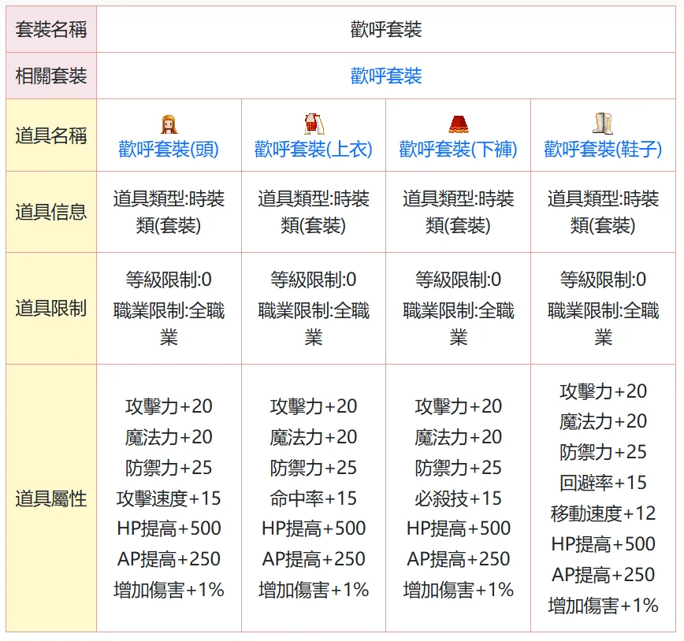Screen dimensions: 684x641
Task: Click the 歡呼套裝 top clothing icon
Action: pos(314,124)
